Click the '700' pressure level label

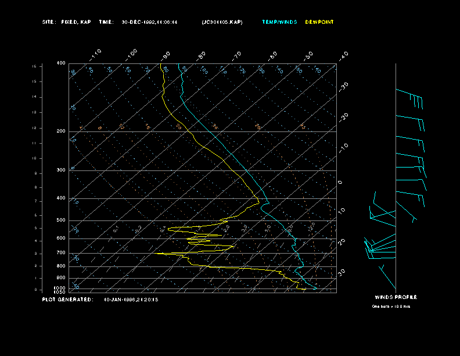coord(61,252)
